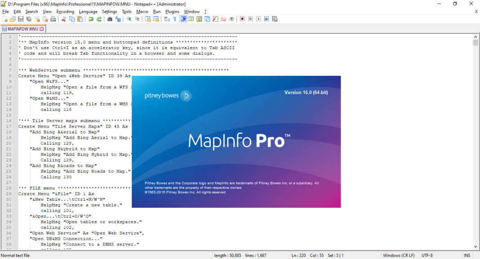Click the 'Normal text file' status text

click(15, 255)
